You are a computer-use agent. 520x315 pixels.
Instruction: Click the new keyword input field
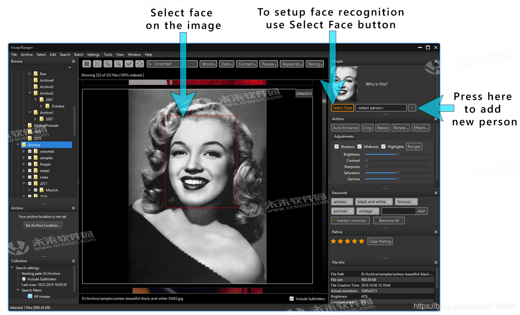click(x=399, y=211)
